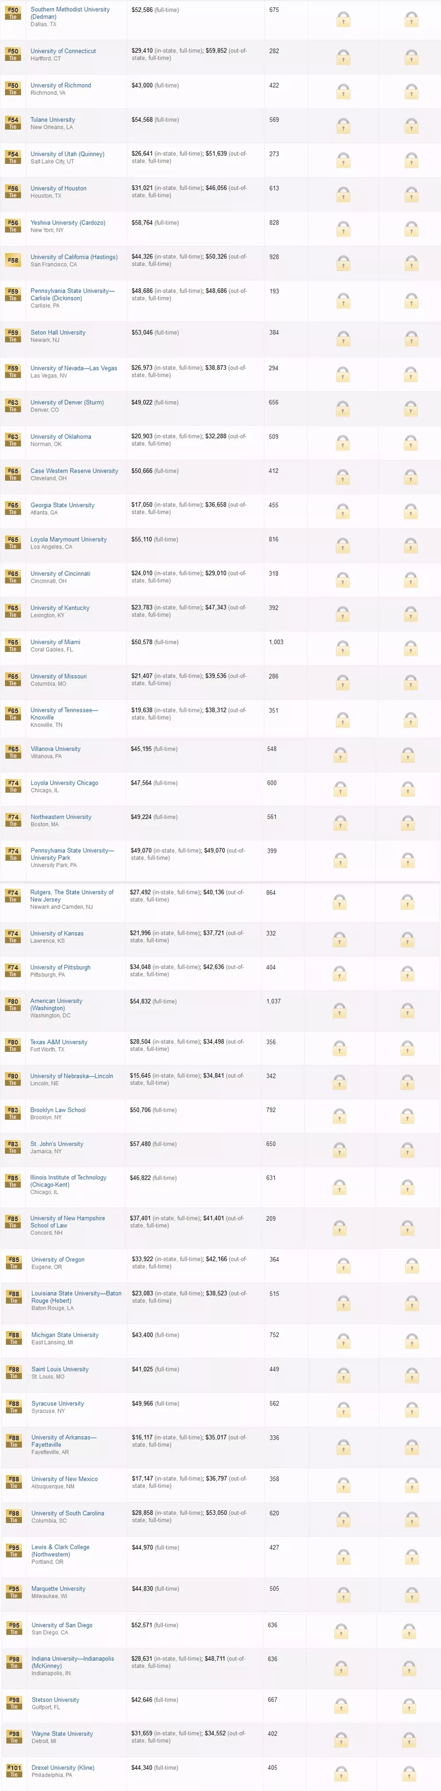Open the Saint Louis University link

60,1370
